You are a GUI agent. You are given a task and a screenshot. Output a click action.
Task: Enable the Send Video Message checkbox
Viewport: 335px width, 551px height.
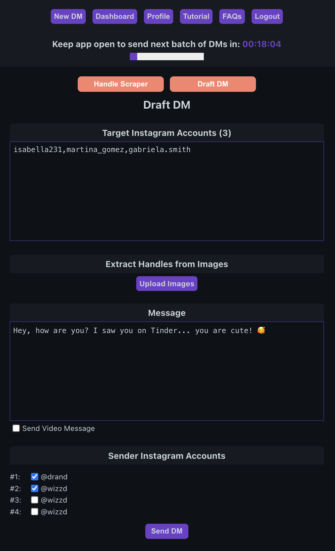click(16, 428)
